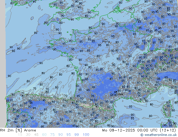Click the Paris city label
The image size is (178, 137).
coord(106,41)
